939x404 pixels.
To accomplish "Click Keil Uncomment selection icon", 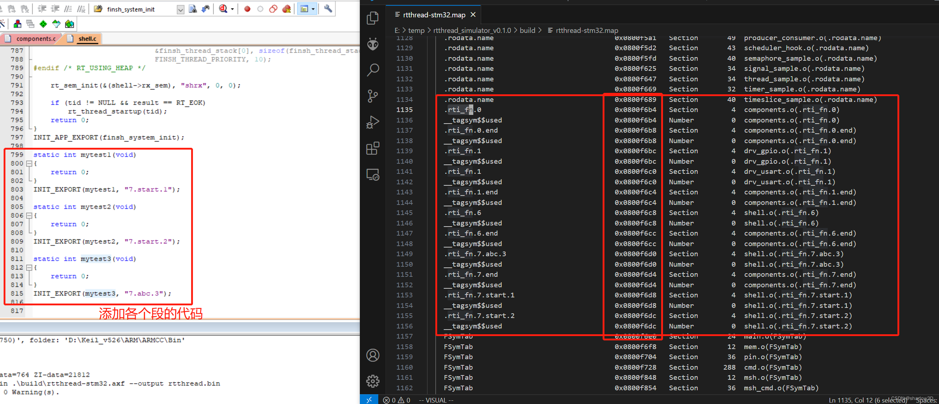I will click(81, 9).
